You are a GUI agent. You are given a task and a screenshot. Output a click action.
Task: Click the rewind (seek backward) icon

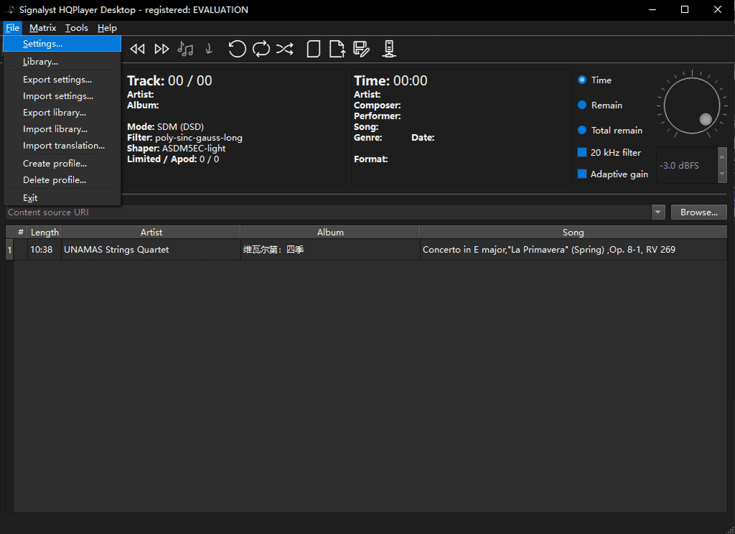tap(137, 49)
